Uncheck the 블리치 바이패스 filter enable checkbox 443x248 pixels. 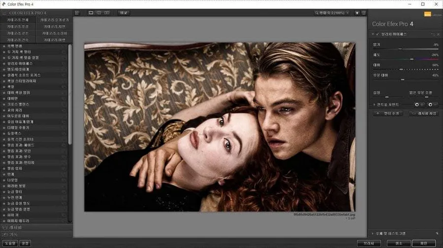(378, 34)
